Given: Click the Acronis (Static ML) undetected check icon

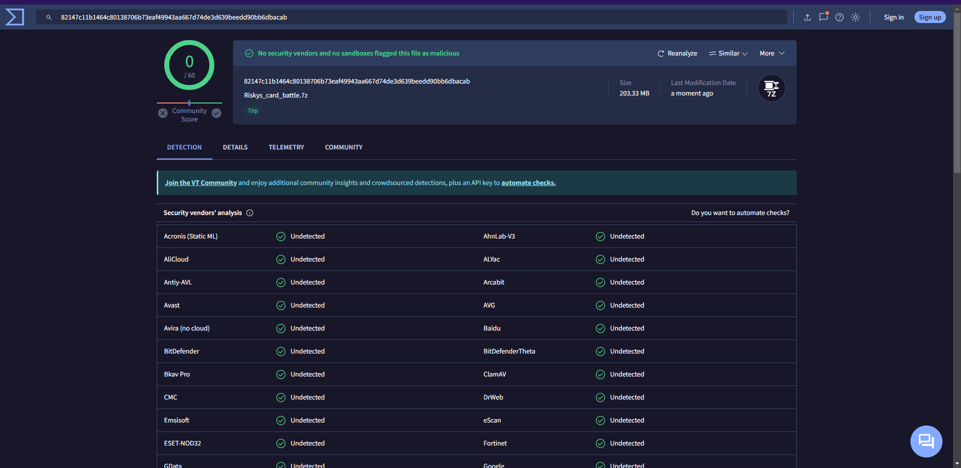Looking at the screenshot, I should [x=281, y=236].
